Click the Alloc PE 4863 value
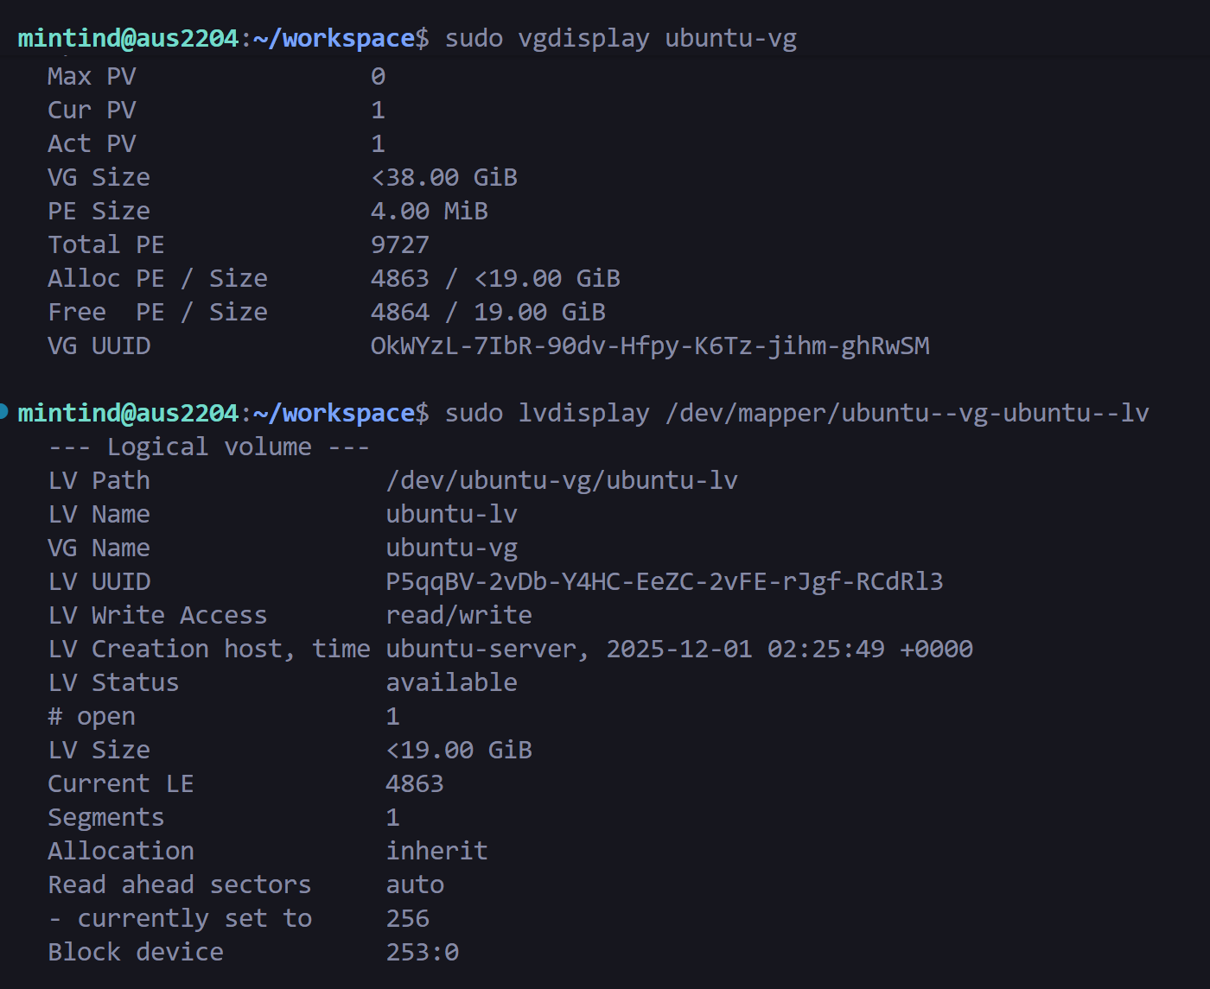The image size is (1210, 989). [x=400, y=278]
